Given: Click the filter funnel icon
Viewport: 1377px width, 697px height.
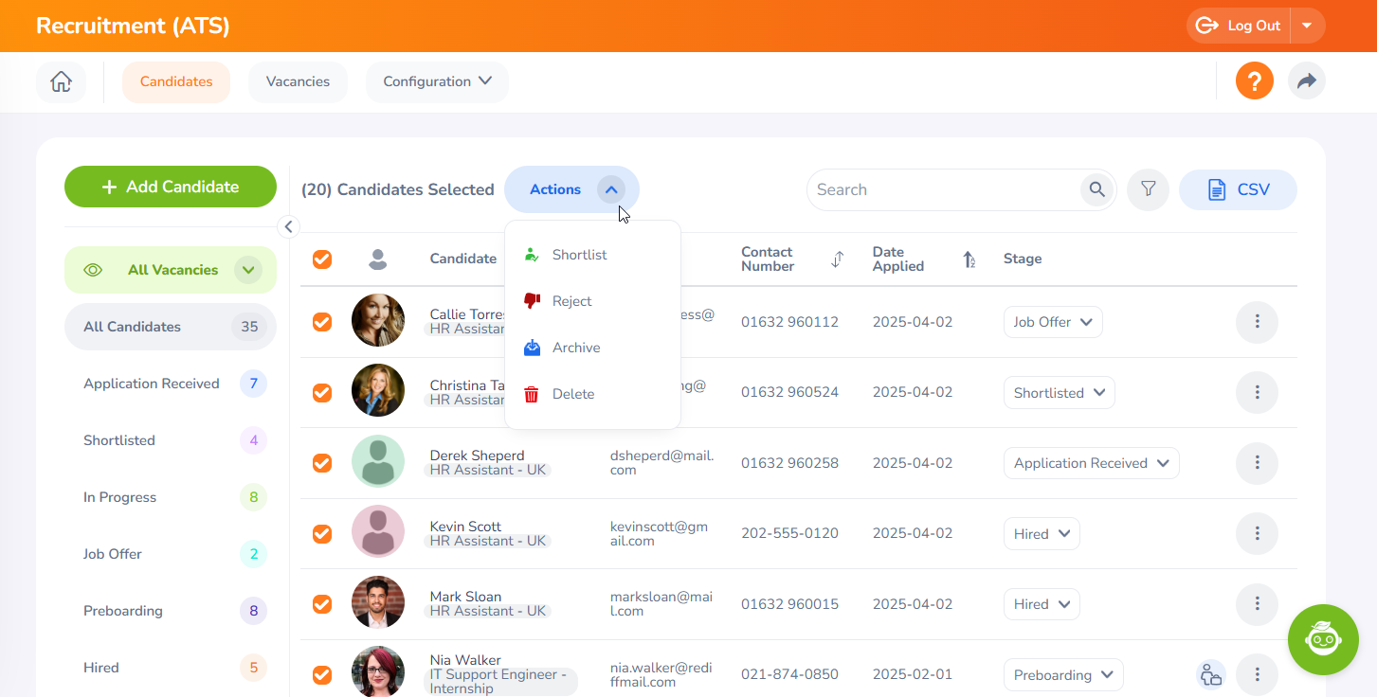Looking at the screenshot, I should click(1148, 189).
